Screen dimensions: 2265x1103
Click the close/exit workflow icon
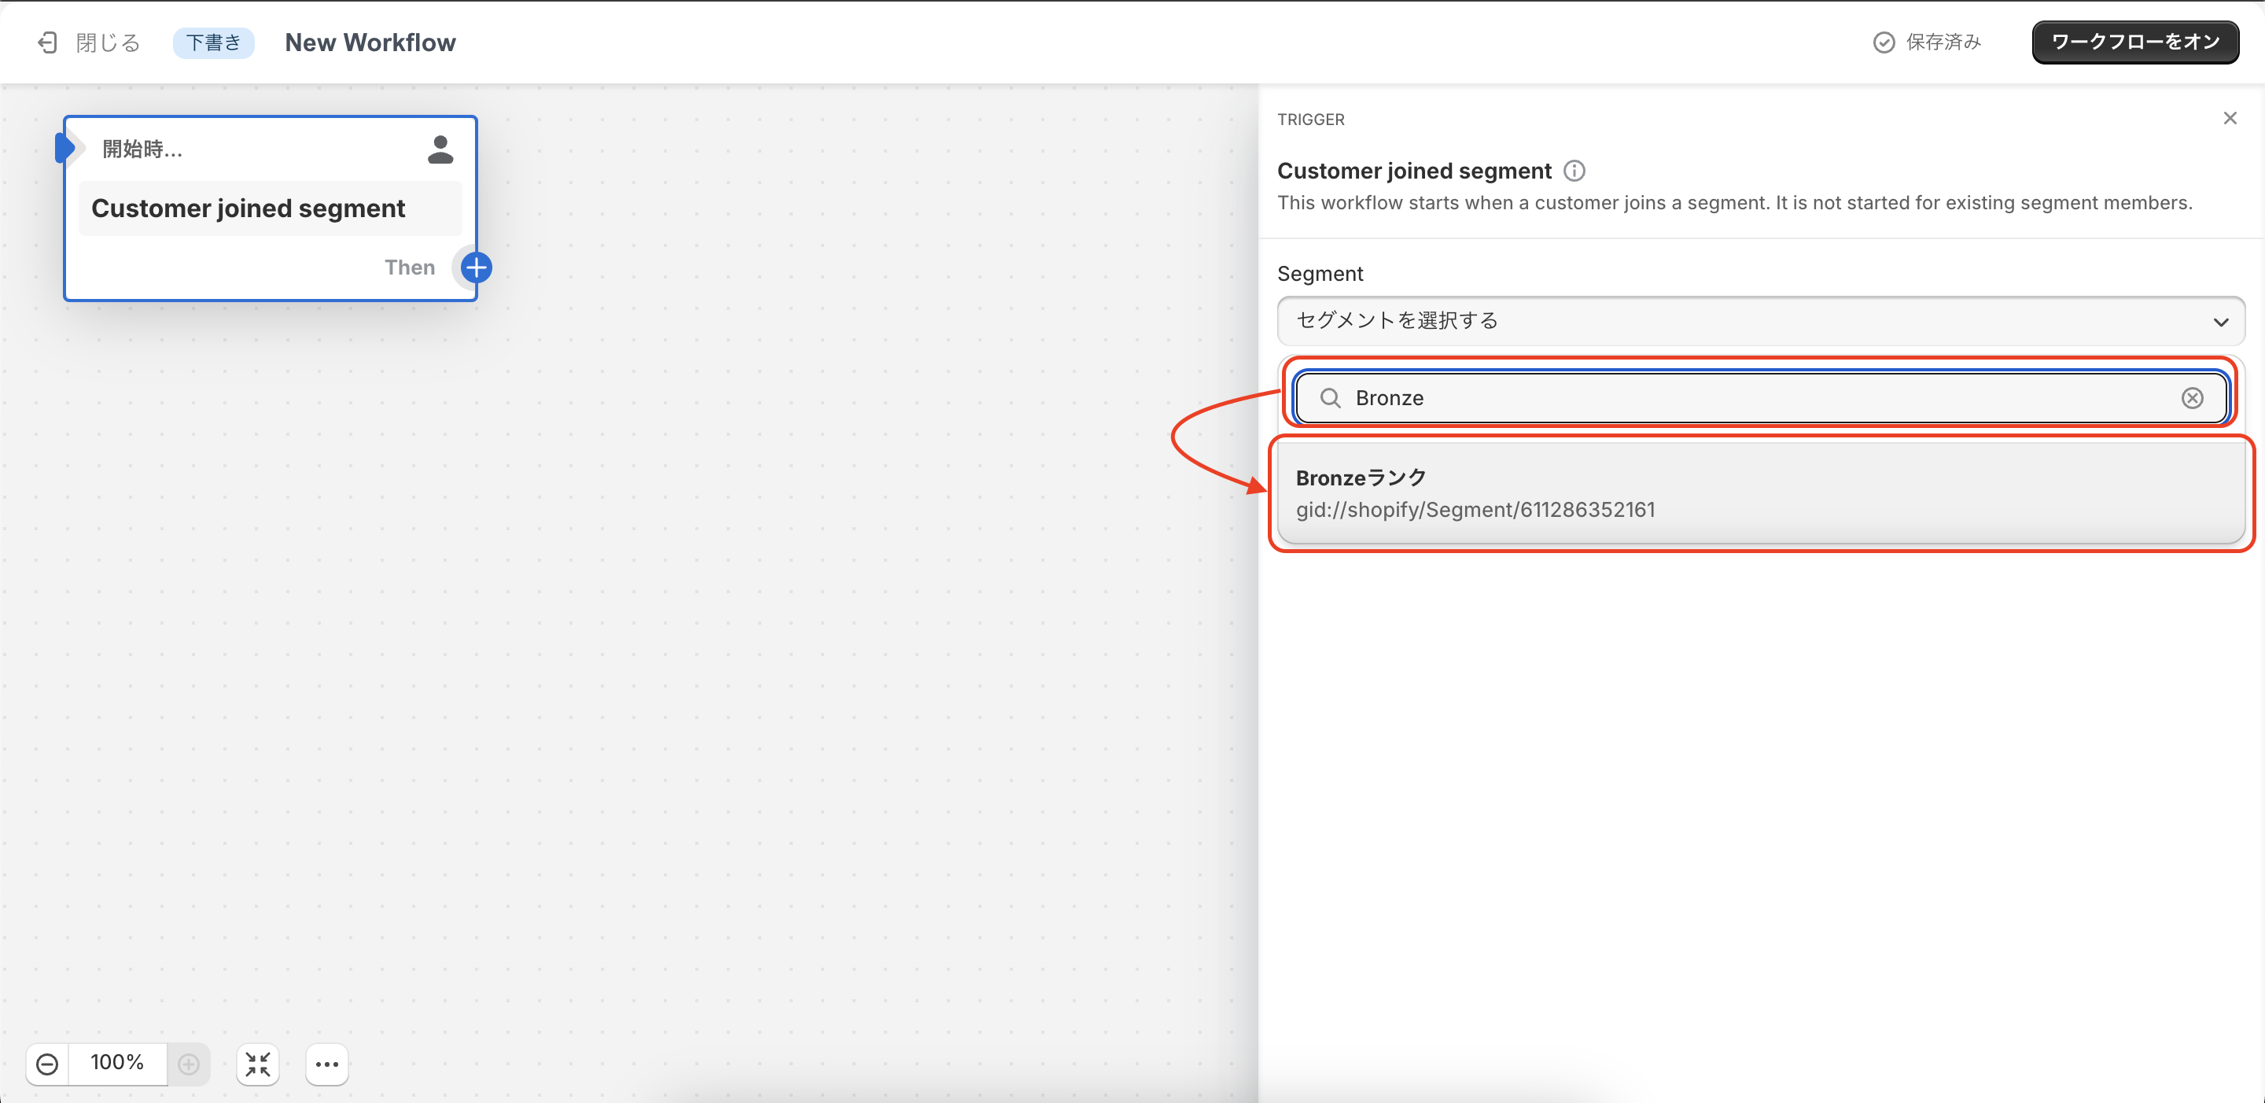[x=47, y=42]
